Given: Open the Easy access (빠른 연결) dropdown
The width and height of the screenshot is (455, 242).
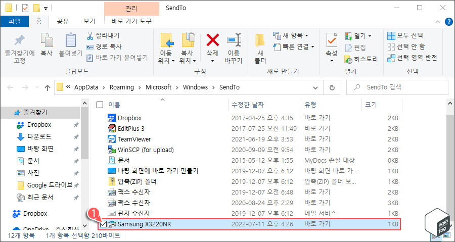Looking at the screenshot, I should 294,46.
